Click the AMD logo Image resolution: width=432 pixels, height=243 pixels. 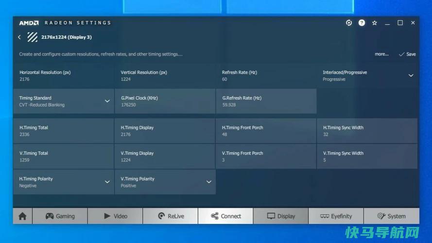point(29,23)
